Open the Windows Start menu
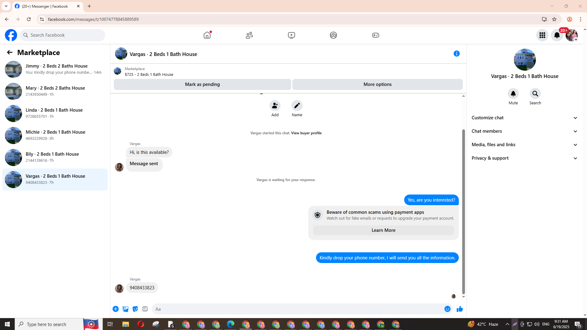Viewport: 587px width, 330px height. (x=7, y=324)
